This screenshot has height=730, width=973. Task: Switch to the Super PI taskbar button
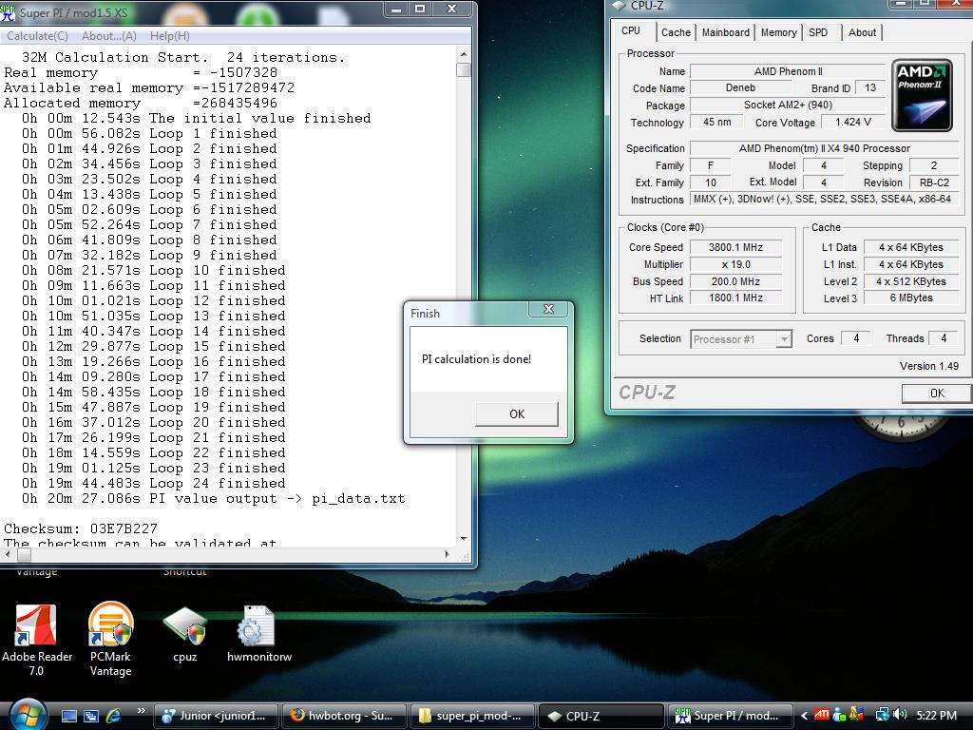click(729, 716)
